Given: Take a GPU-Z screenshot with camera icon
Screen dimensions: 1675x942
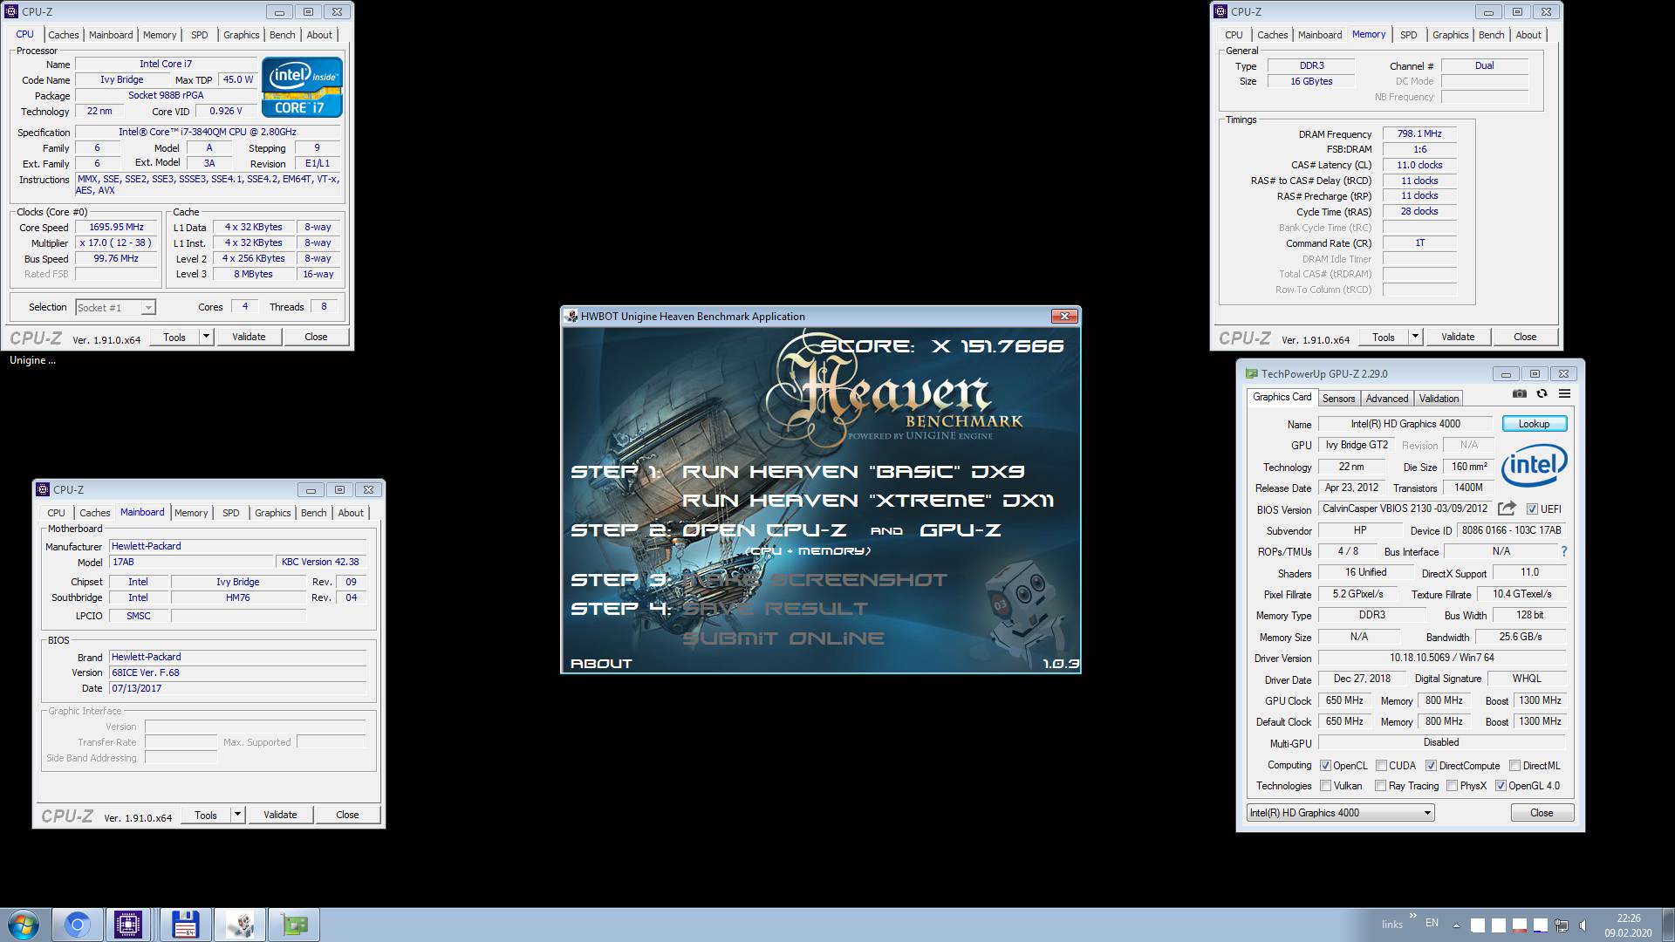Looking at the screenshot, I should coord(1520,394).
